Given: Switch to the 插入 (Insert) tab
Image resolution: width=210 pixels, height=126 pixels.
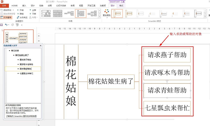Looking at the screenshot, I should pos(24,5).
